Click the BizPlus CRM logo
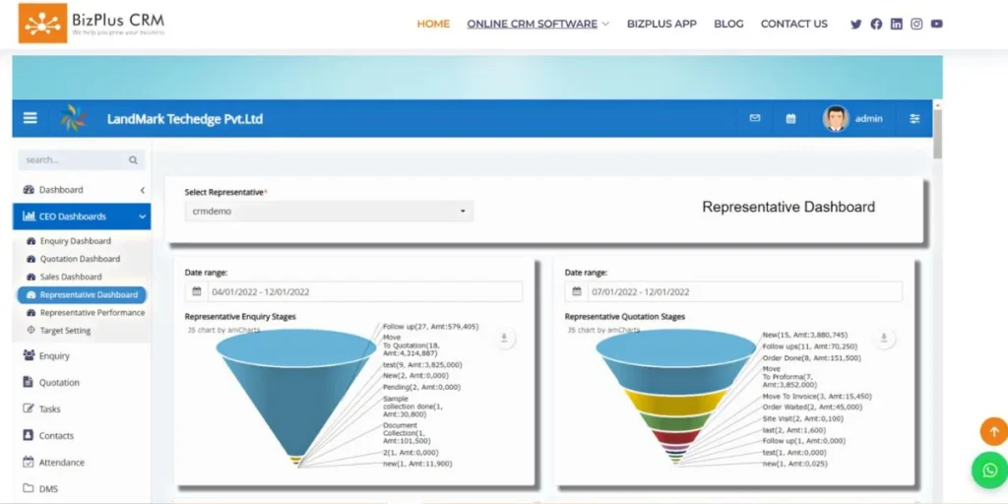 pos(92,24)
